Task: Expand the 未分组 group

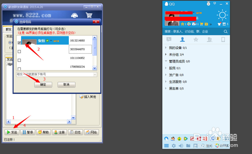Action: point(166,54)
